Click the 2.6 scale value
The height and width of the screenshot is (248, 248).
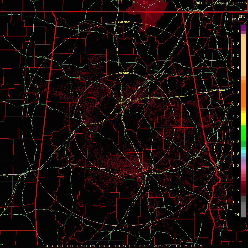tap(236, 141)
